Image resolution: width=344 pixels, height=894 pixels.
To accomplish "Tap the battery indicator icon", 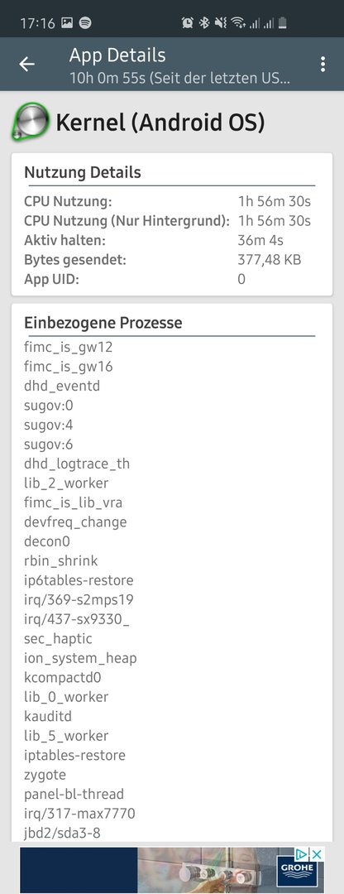I will 283,23.
